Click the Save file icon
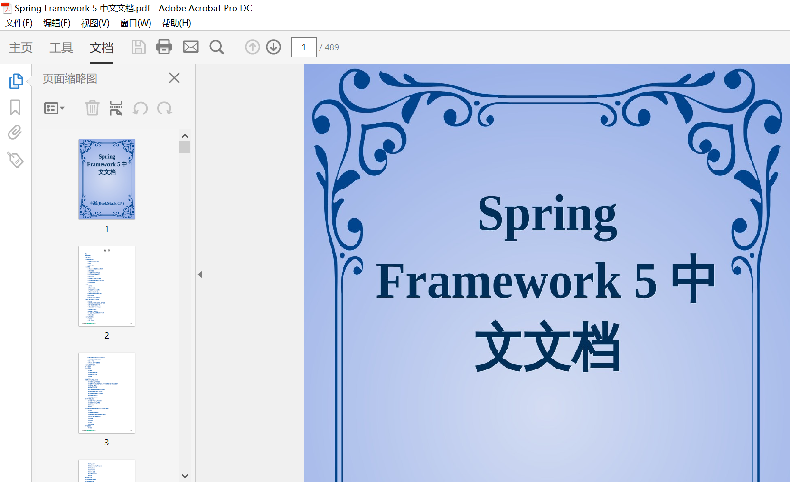Image resolution: width=790 pixels, height=482 pixels. click(x=138, y=47)
